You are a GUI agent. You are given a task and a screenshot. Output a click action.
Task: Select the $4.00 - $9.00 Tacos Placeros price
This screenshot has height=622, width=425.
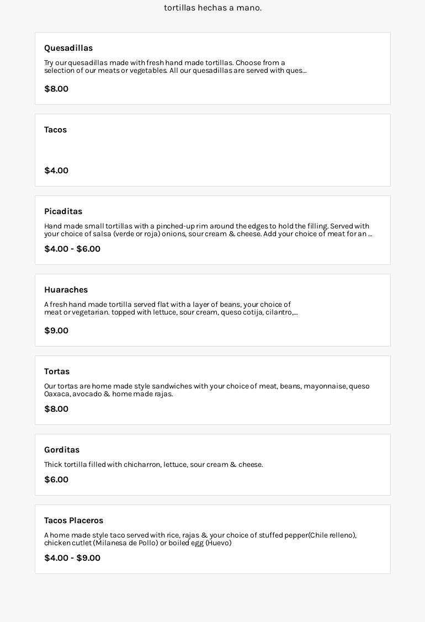coord(72,558)
